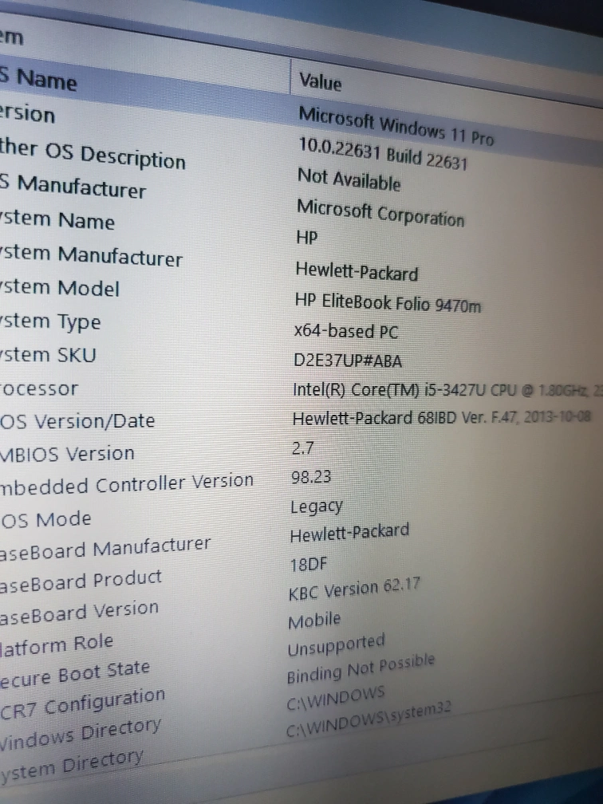Select the 'Binding Not Possible' value
The width and height of the screenshot is (603, 804).
361,668
